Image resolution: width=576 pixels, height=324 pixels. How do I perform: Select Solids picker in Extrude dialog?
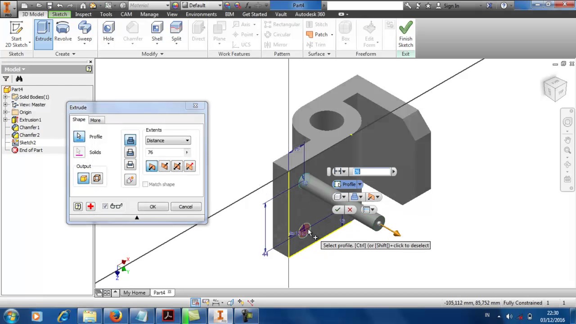tap(79, 152)
